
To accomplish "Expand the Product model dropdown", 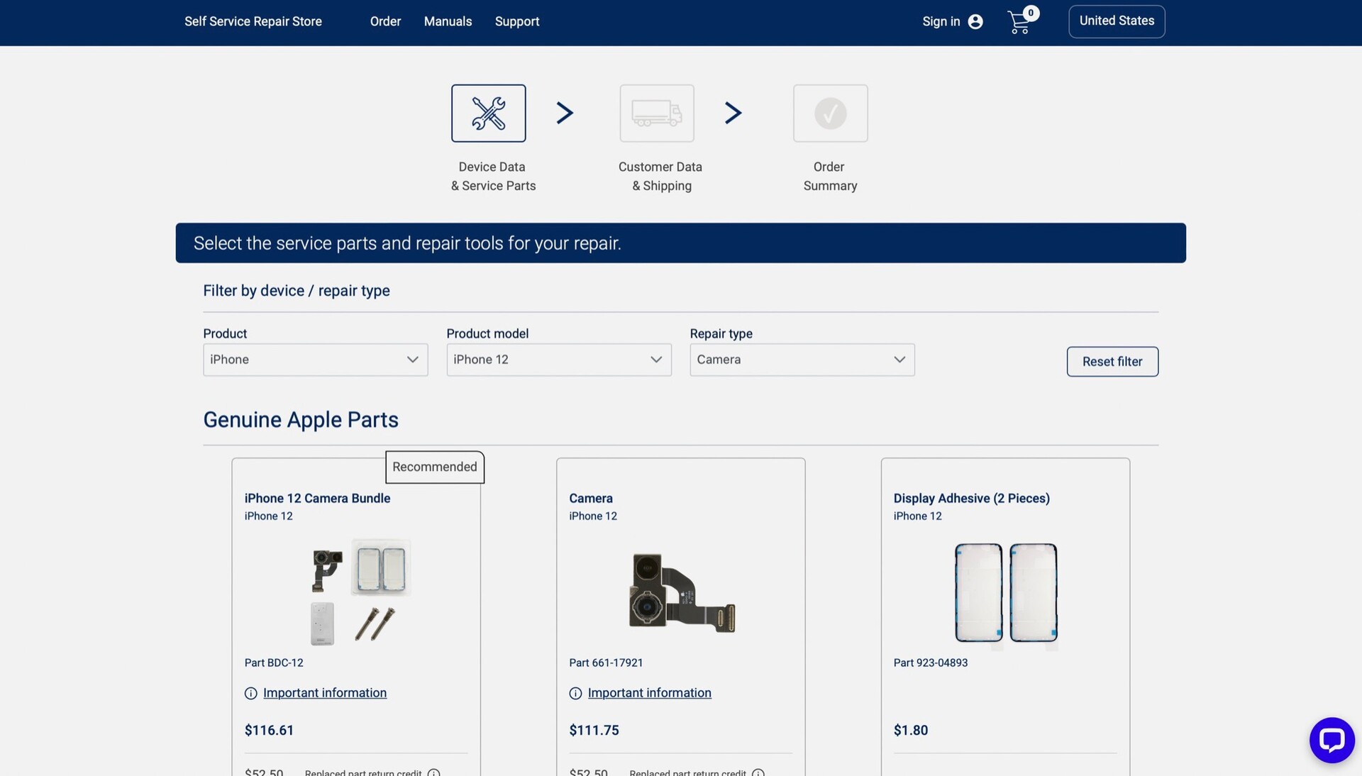I will [x=558, y=360].
